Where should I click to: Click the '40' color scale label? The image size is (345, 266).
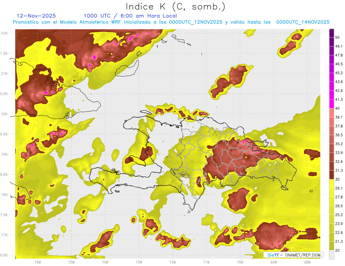338,108
